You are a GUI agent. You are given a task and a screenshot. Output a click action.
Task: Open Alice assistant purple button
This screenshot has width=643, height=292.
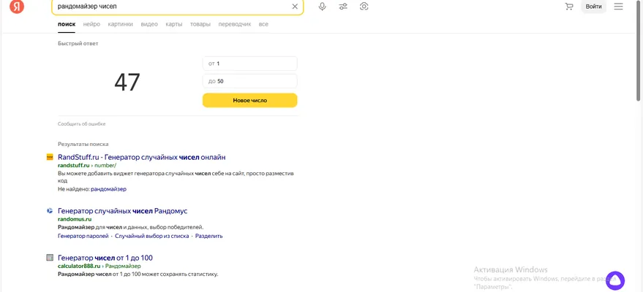point(614,280)
